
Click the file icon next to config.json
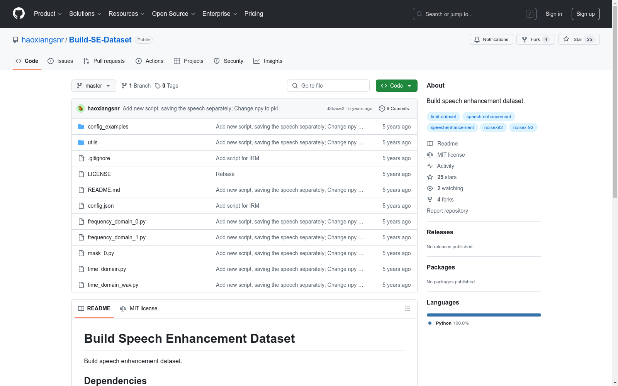coord(81,206)
